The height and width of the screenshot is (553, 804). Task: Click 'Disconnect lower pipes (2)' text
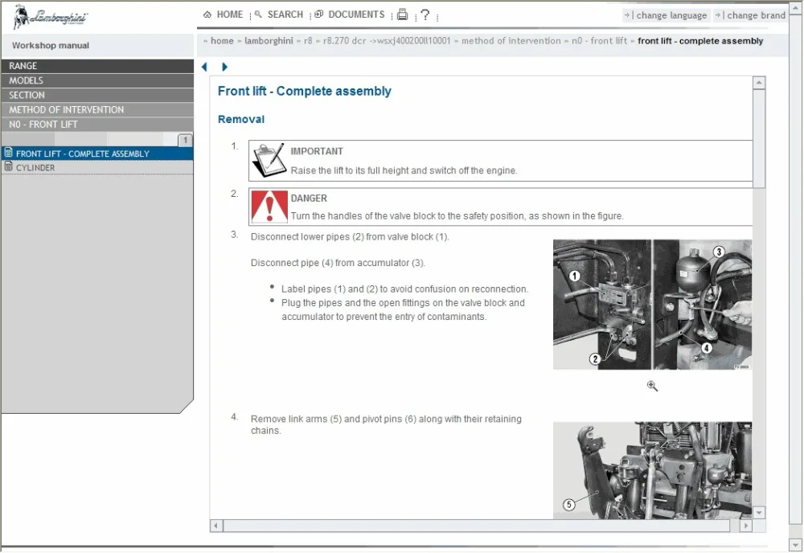350,237
